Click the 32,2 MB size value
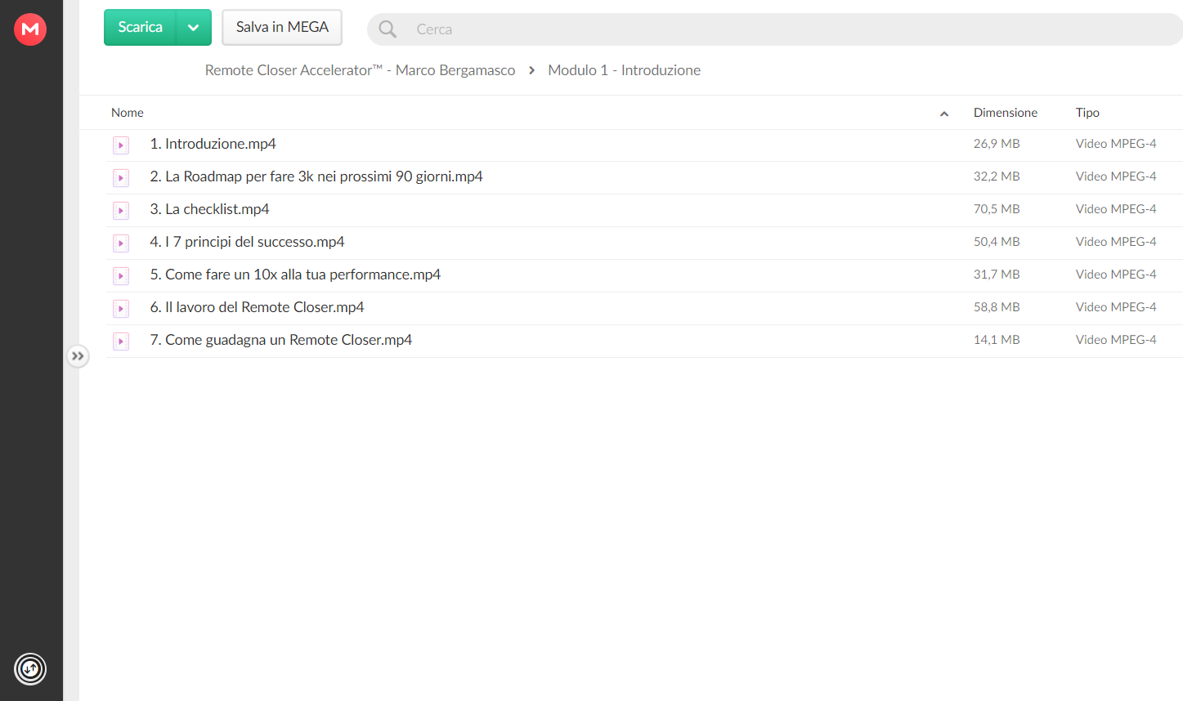The width and height of the screenshot is (1183, 701). (997, 176)
